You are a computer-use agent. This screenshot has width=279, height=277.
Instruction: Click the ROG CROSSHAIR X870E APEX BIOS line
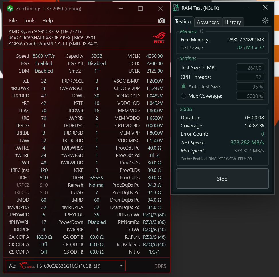click(52, 38)
